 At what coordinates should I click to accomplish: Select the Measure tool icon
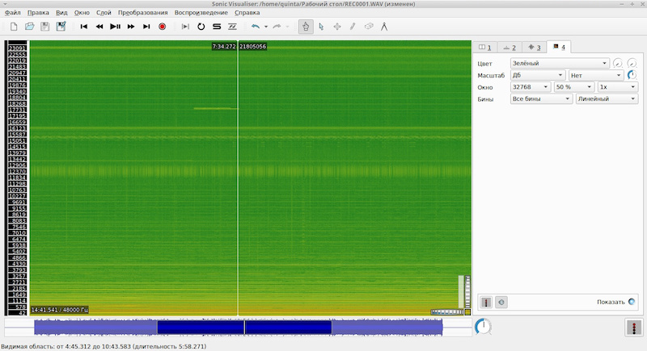coord(383,27)
